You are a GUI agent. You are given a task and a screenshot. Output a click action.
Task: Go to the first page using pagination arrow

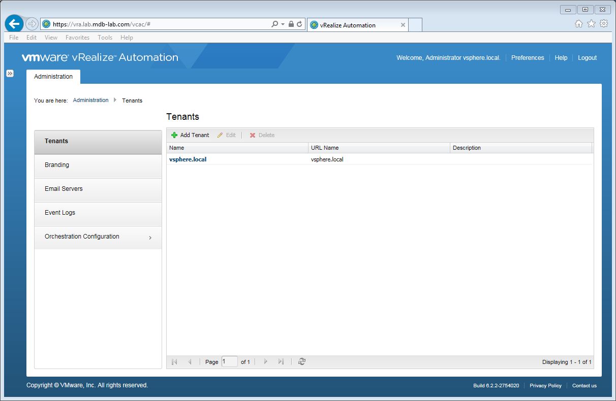coord(174,361)
